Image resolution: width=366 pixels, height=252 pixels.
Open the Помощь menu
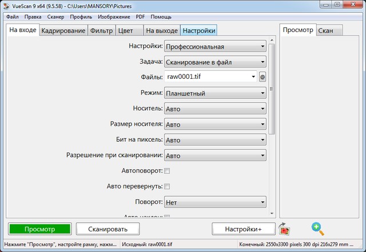coord(161,17)
